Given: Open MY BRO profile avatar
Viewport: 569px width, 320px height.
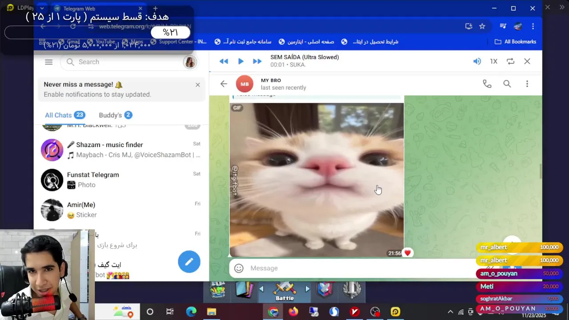Looking at the screenshot, I should [x=244, y=84].
